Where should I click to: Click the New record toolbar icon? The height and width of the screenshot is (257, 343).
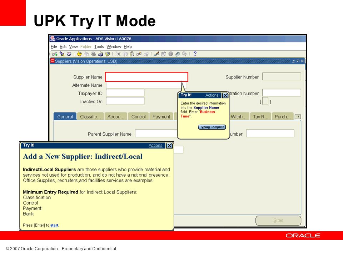55,54
